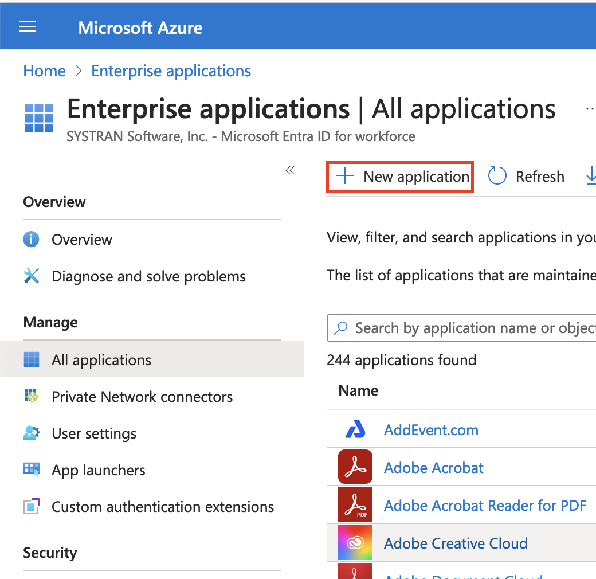Click the AddEvent.com logo icon

(x=355, y=429)
